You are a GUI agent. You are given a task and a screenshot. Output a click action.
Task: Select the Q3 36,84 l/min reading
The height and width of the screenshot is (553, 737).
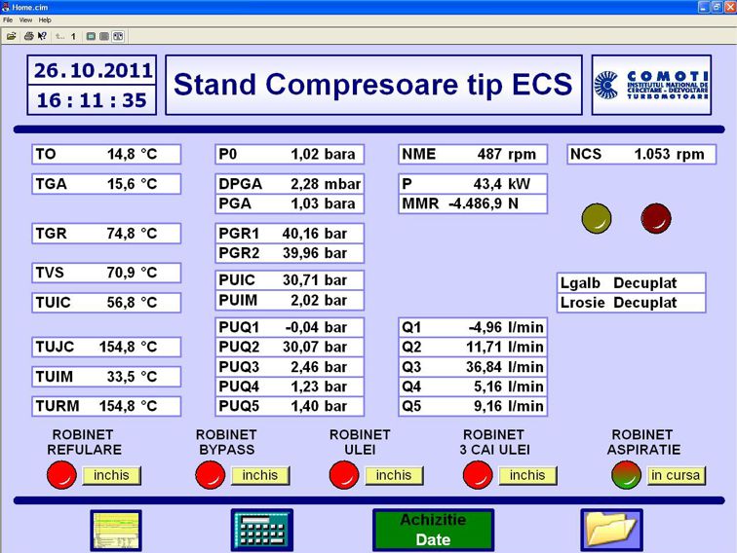coord(473,367)
